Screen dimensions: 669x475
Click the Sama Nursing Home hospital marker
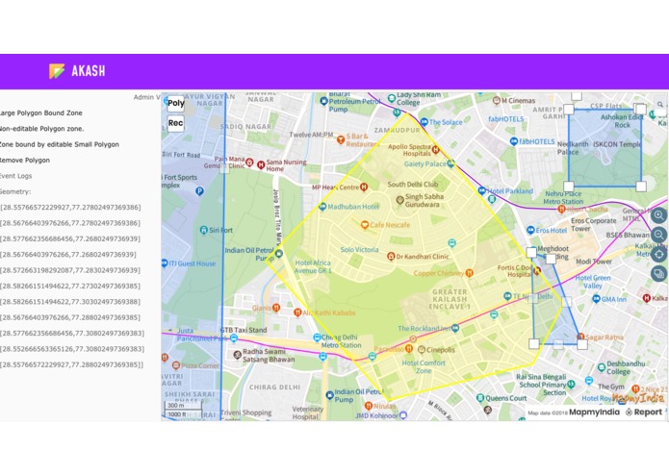tap(261, 164)
